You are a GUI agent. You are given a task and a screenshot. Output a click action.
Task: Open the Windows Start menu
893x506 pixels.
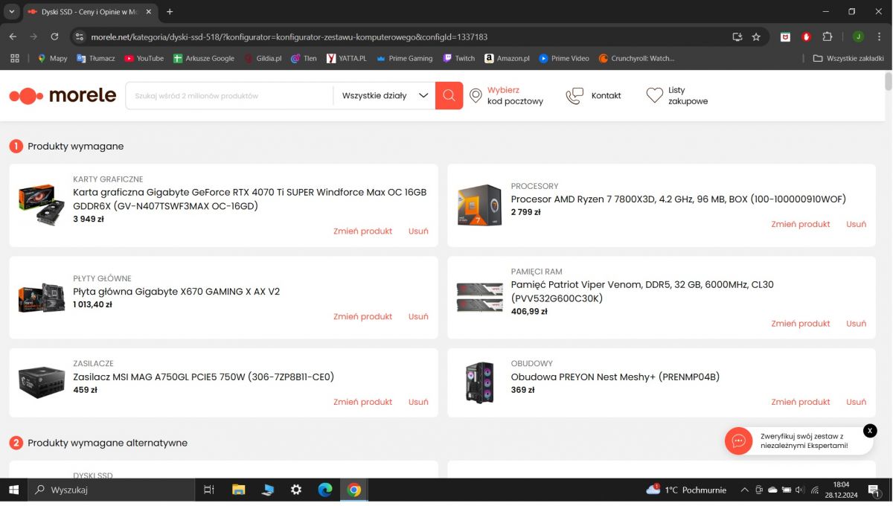tap(13, 490)
